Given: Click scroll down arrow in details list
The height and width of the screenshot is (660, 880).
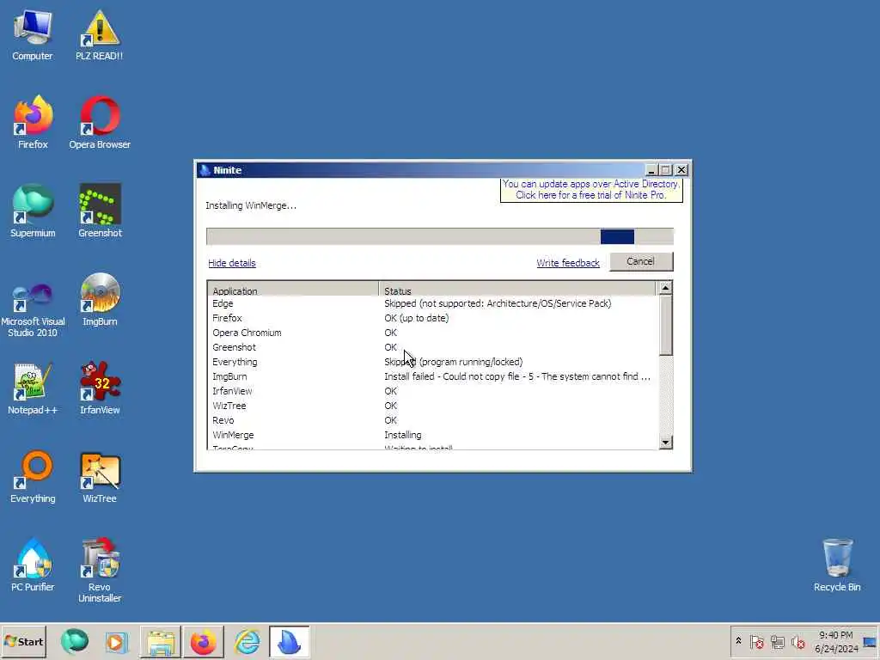Looking at the screenshot, I should 666,443.
